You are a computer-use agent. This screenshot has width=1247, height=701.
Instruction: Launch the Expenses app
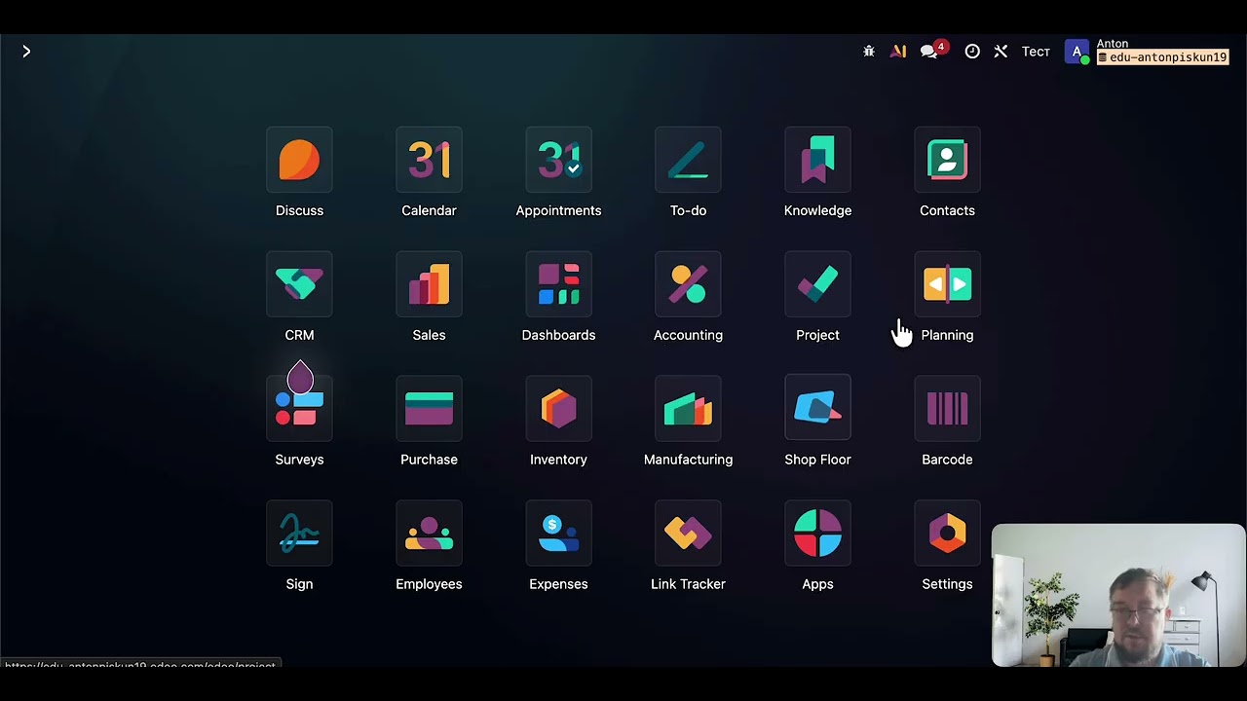tap(558, 534)
